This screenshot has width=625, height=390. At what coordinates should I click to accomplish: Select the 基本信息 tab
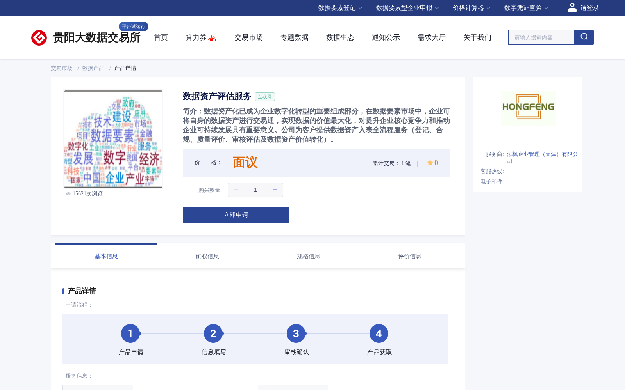click(x=106, y=256)
